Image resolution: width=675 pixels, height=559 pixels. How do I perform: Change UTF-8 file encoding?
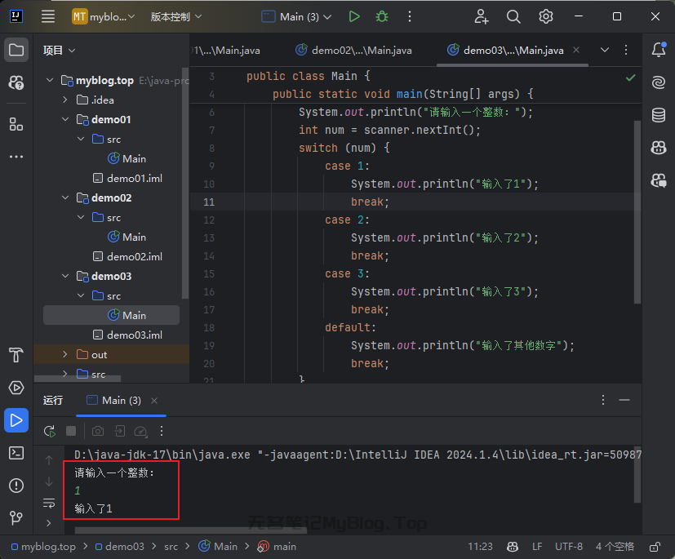click(569, 547)
